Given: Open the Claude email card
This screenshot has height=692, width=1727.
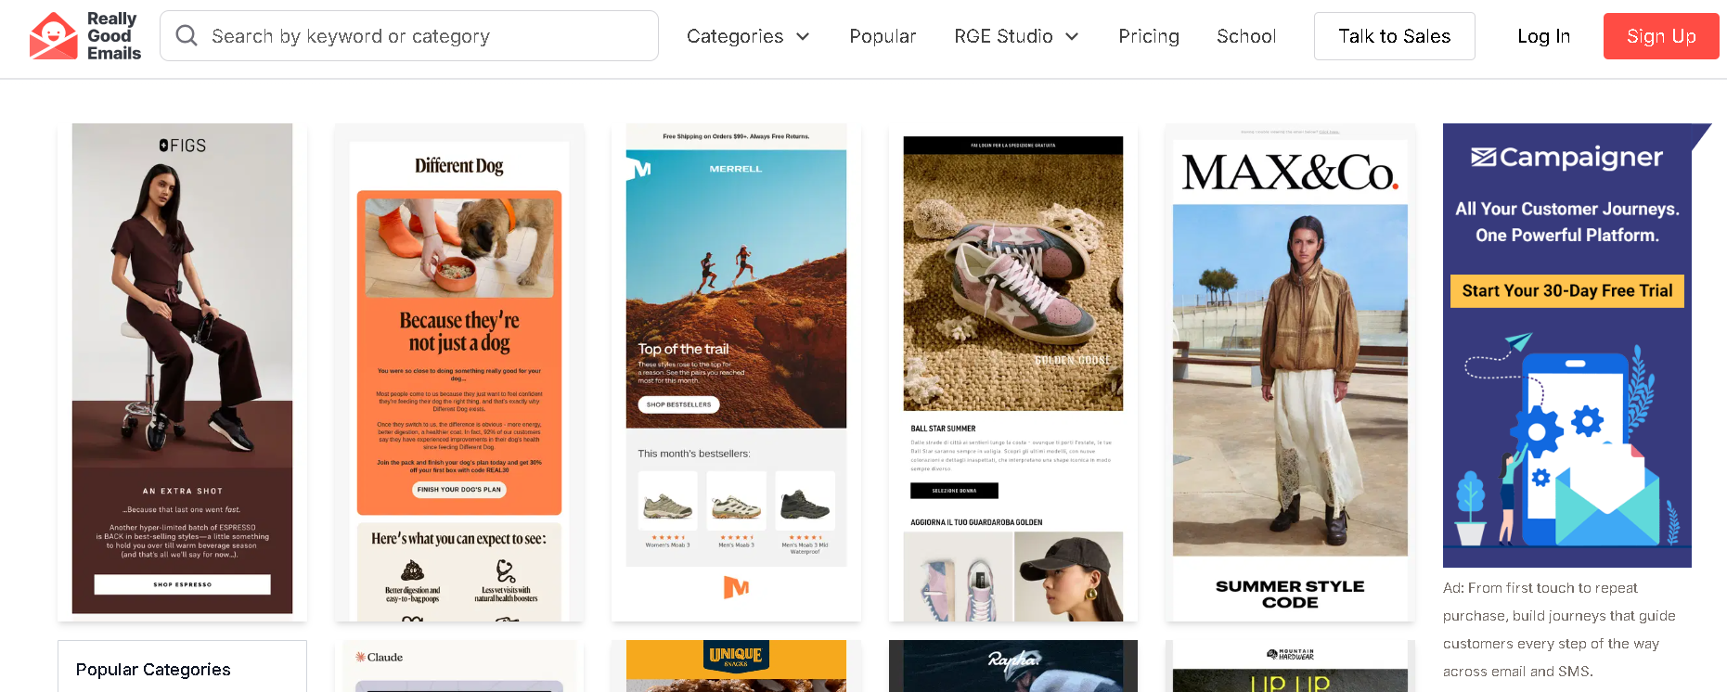Looking at the screenshot, I should click(459, 666).
